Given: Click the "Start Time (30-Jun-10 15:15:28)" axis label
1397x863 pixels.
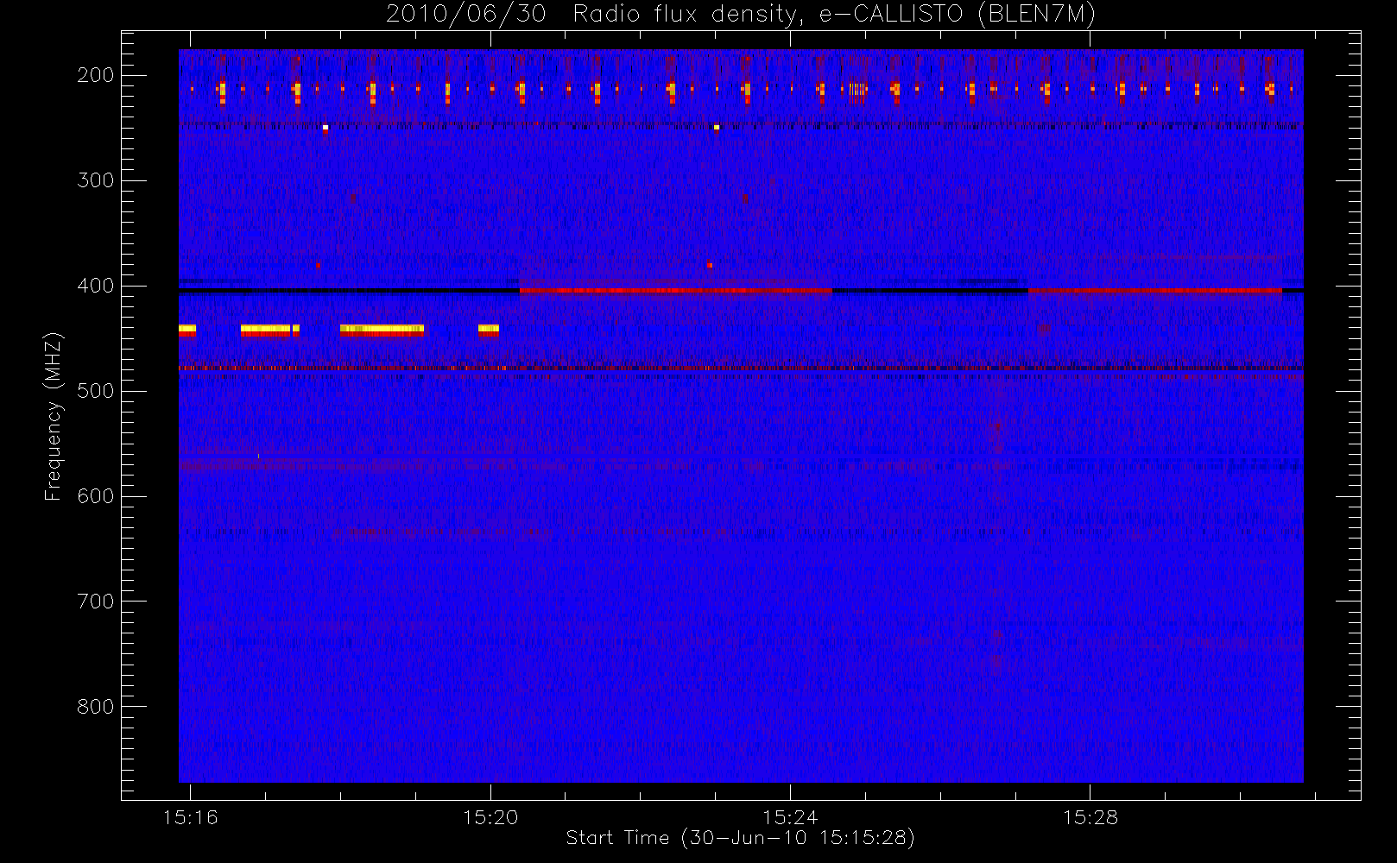Looking at the screenshot, I should click(x=741, y=838).
